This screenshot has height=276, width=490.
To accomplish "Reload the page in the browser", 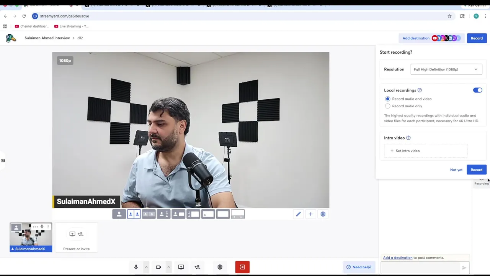I will pyautogui.click(x=24, y=16).
